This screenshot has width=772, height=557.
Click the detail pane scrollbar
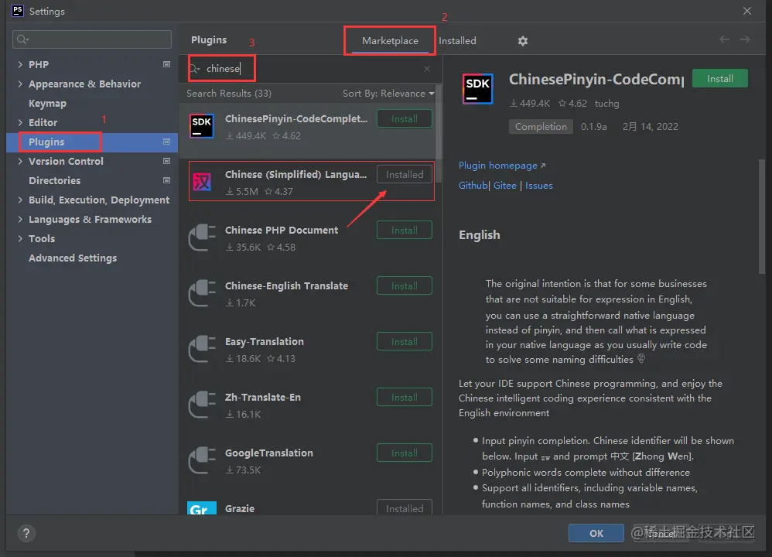click(762, 217)
